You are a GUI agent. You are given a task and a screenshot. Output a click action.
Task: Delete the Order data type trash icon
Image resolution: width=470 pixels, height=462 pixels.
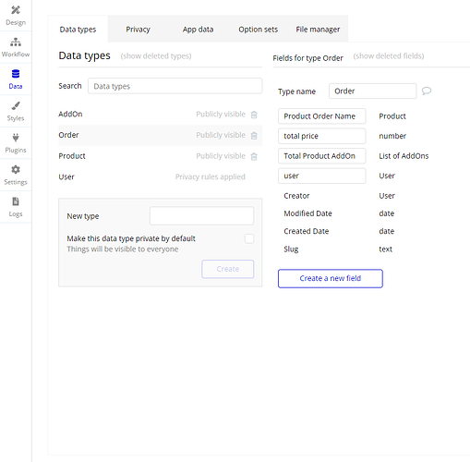[x=254, y=136]
